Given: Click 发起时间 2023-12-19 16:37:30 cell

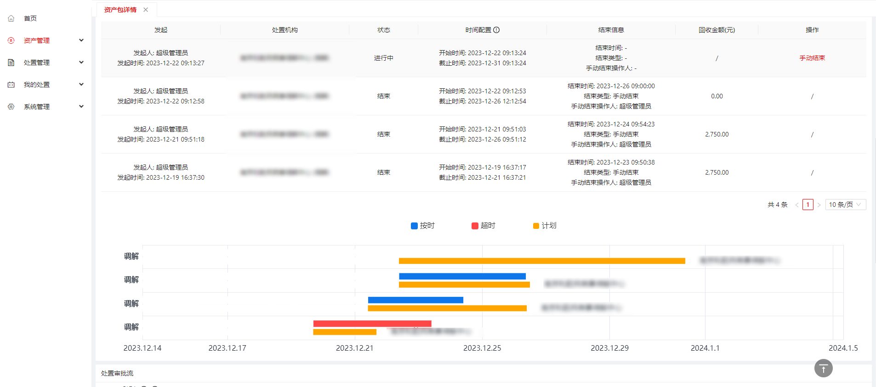Looking at the screenshot, I should tap(161, 177).
